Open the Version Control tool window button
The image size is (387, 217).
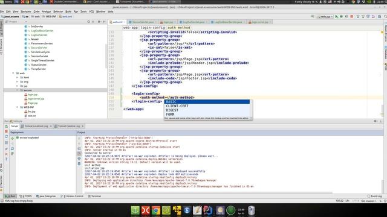pyautogui.click(x=72, y=196)
